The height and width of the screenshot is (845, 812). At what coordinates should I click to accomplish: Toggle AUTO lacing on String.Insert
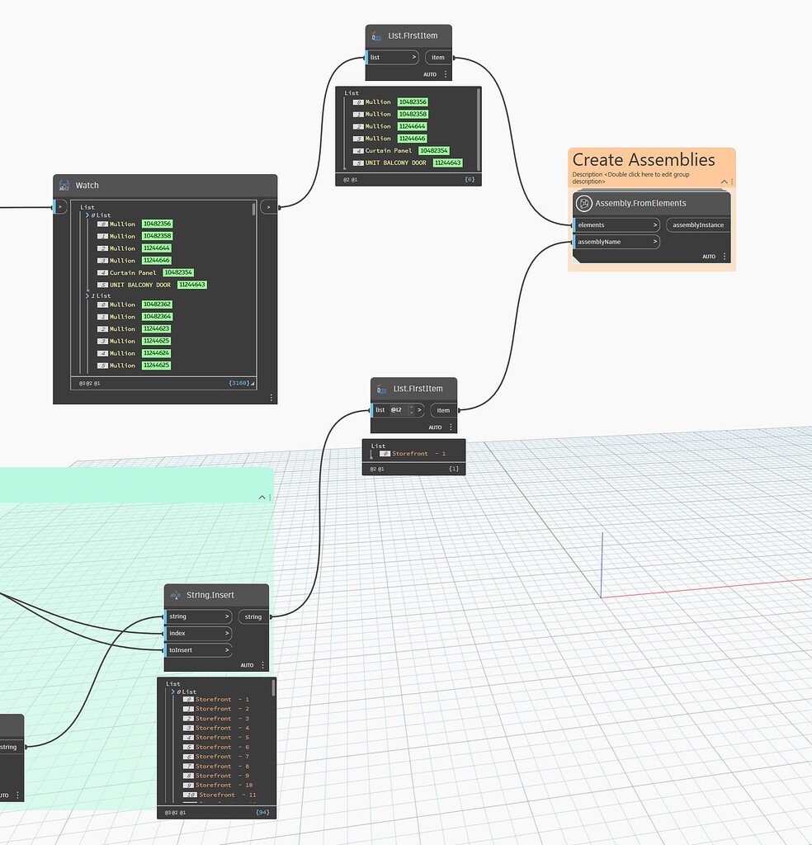[247, 664]
